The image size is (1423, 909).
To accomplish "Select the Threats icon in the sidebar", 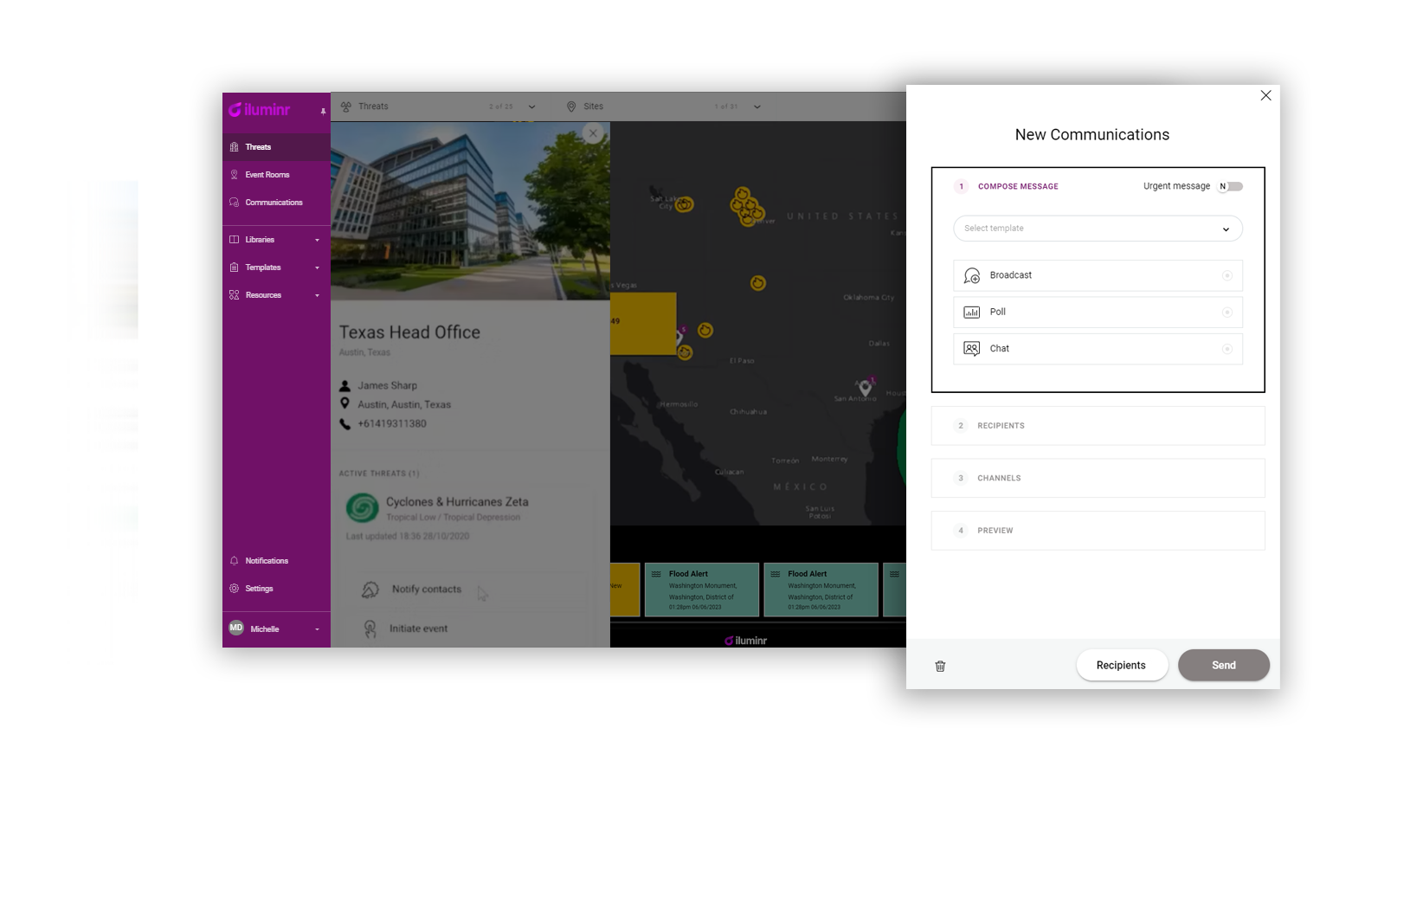I will coord(235,147).
